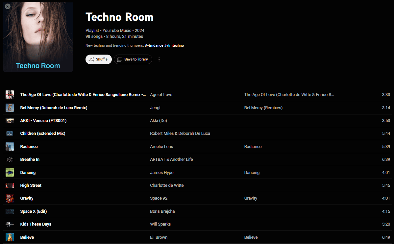Open the #ytmdance hashtag link
The height and width of the screenshot is (244, 394).
(154, 45)
